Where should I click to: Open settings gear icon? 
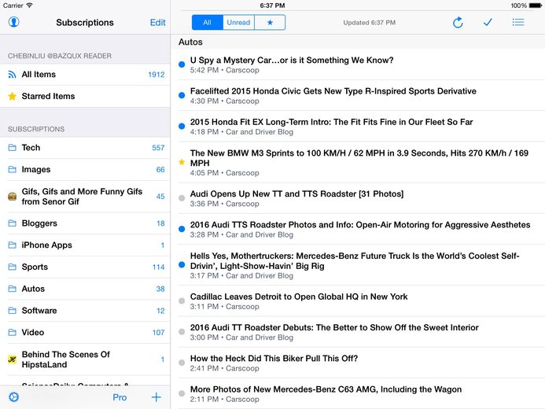point(13,397)
